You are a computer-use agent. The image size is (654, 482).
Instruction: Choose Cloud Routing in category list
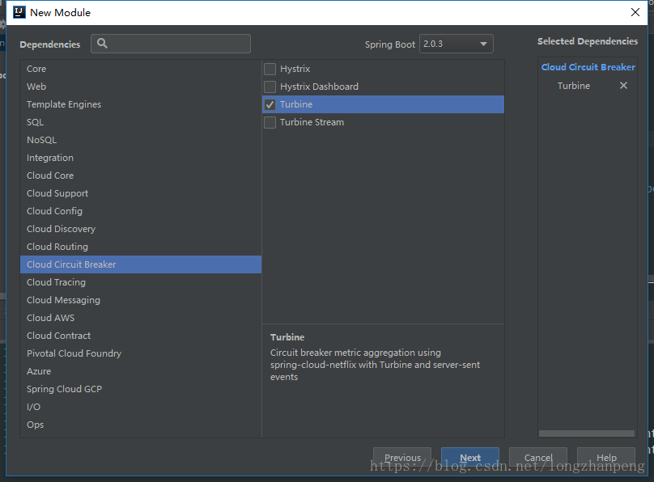141,247
